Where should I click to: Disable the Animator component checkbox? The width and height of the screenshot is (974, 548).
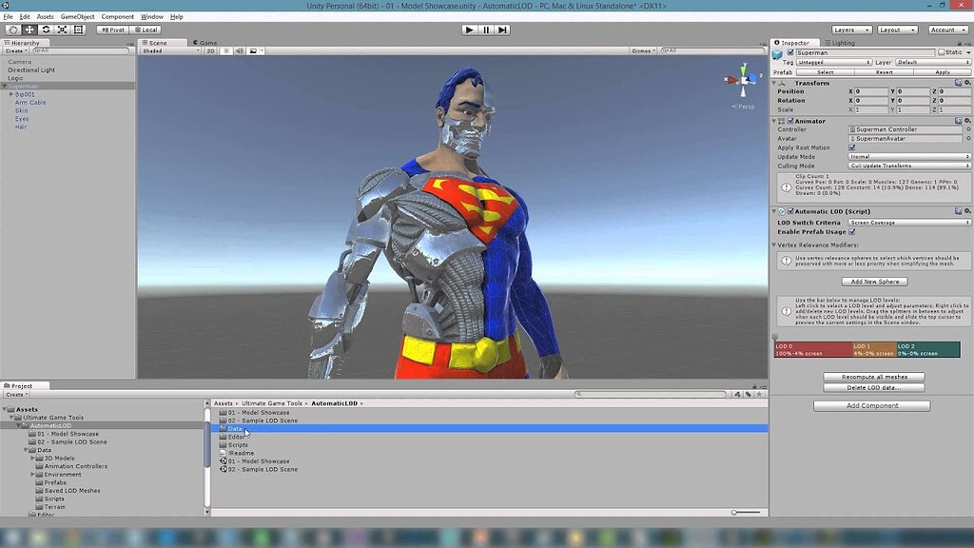point(789,121)
